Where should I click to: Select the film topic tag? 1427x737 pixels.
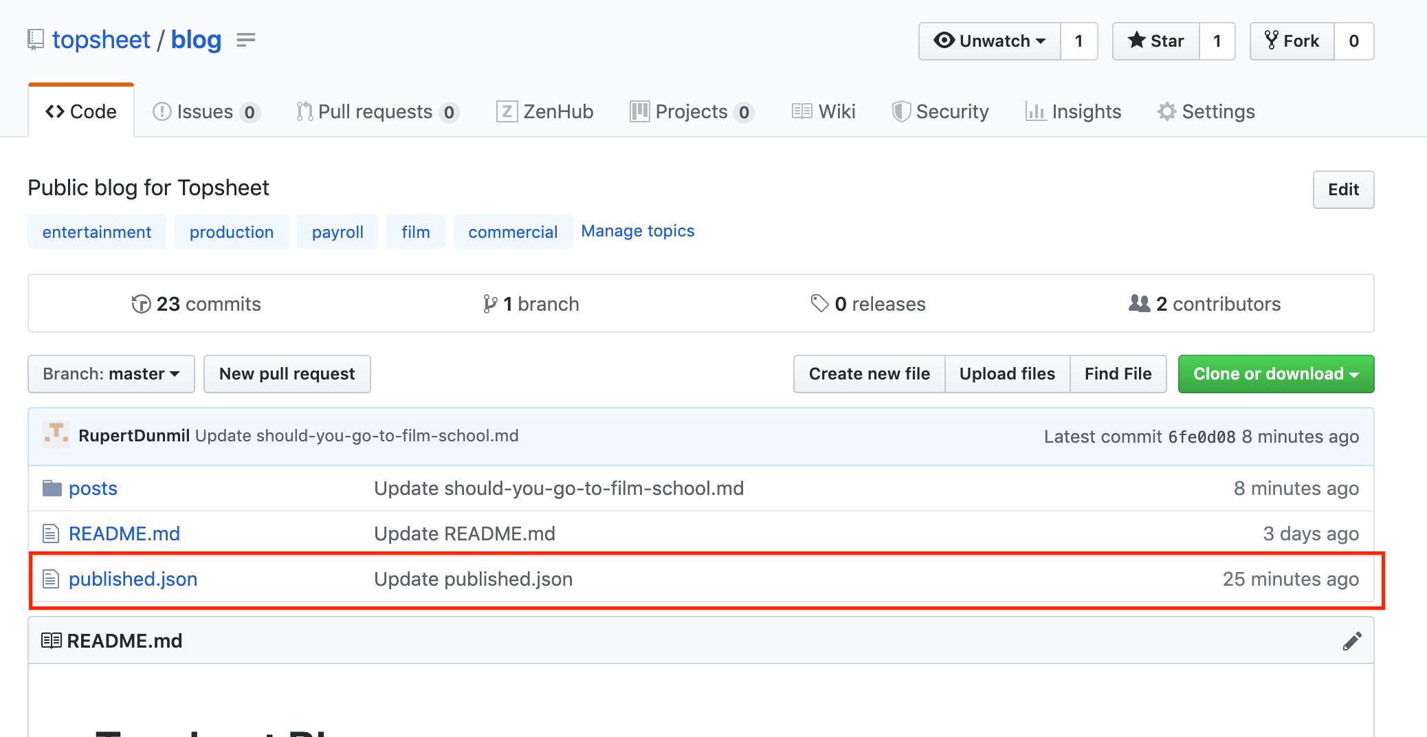pos(416,232)
